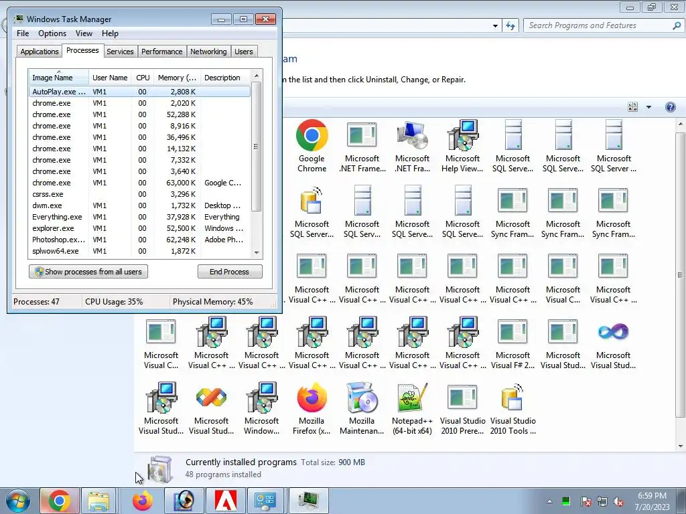Select the dwm.exe process row

pos(139,205)
